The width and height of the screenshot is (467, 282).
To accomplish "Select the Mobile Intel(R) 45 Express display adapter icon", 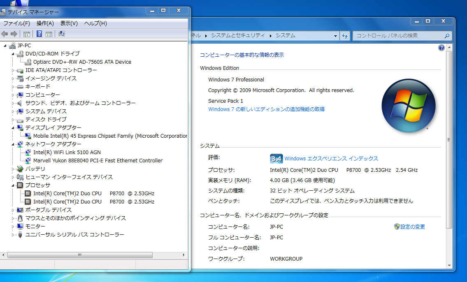I will 28,136.
